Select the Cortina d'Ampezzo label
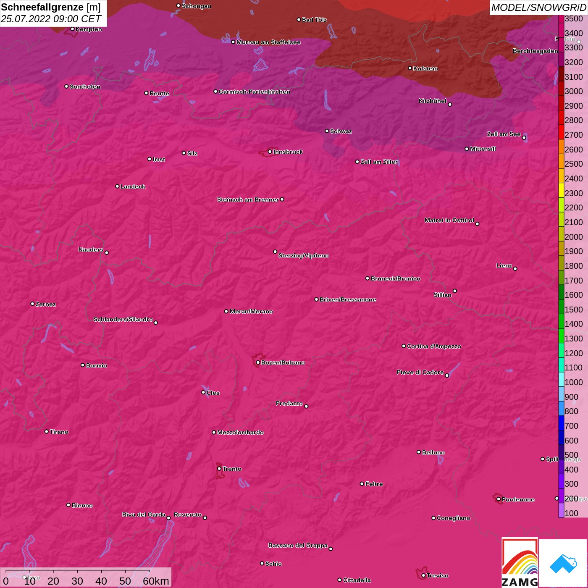 pos(434,346)
